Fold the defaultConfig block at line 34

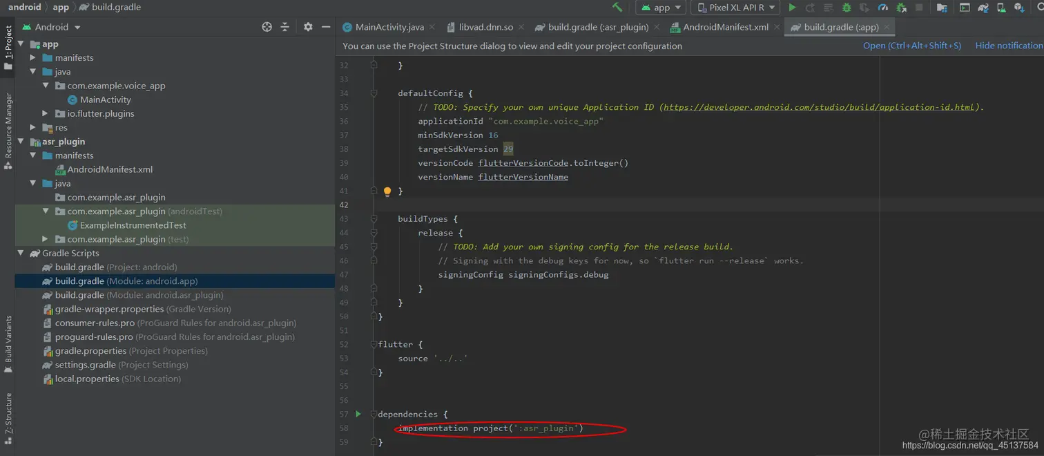pyautogui.click(x=374, y=93)
